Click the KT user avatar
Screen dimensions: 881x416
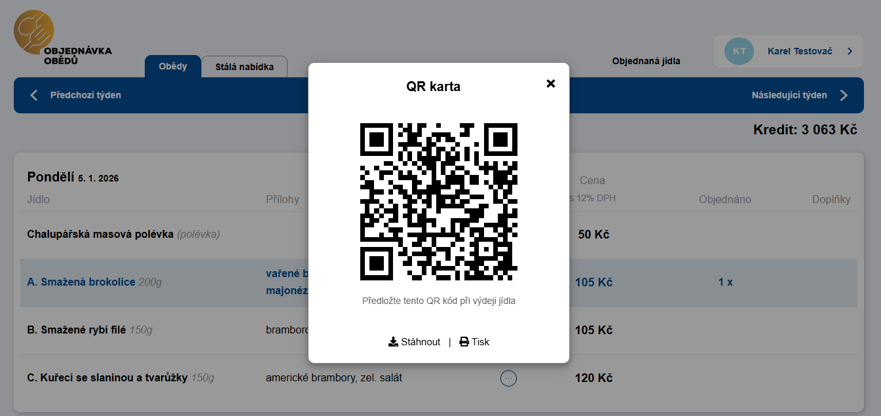tap(740, 51)
